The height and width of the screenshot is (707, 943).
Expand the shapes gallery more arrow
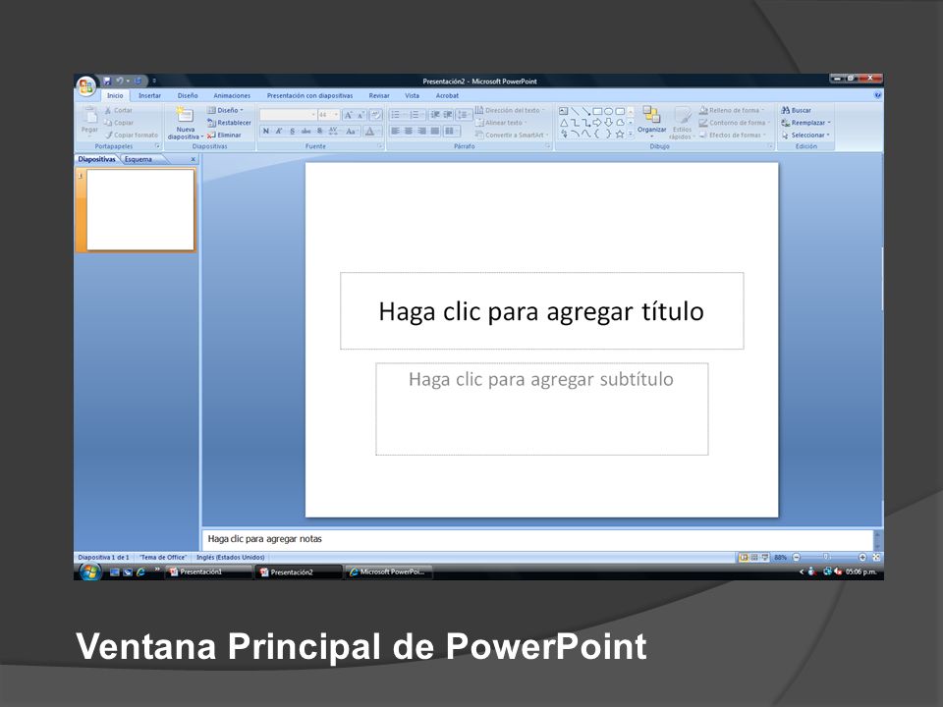[631, 135]
